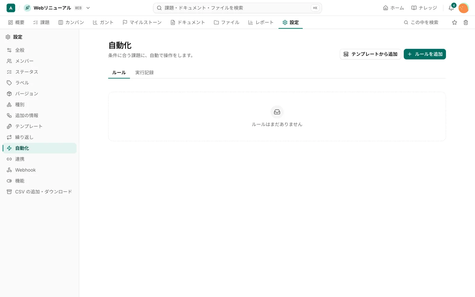This screenshot has width=475, height=297.
Task: Open 繰り返し settings in the sidebar
Action: (x=39, y=137)
